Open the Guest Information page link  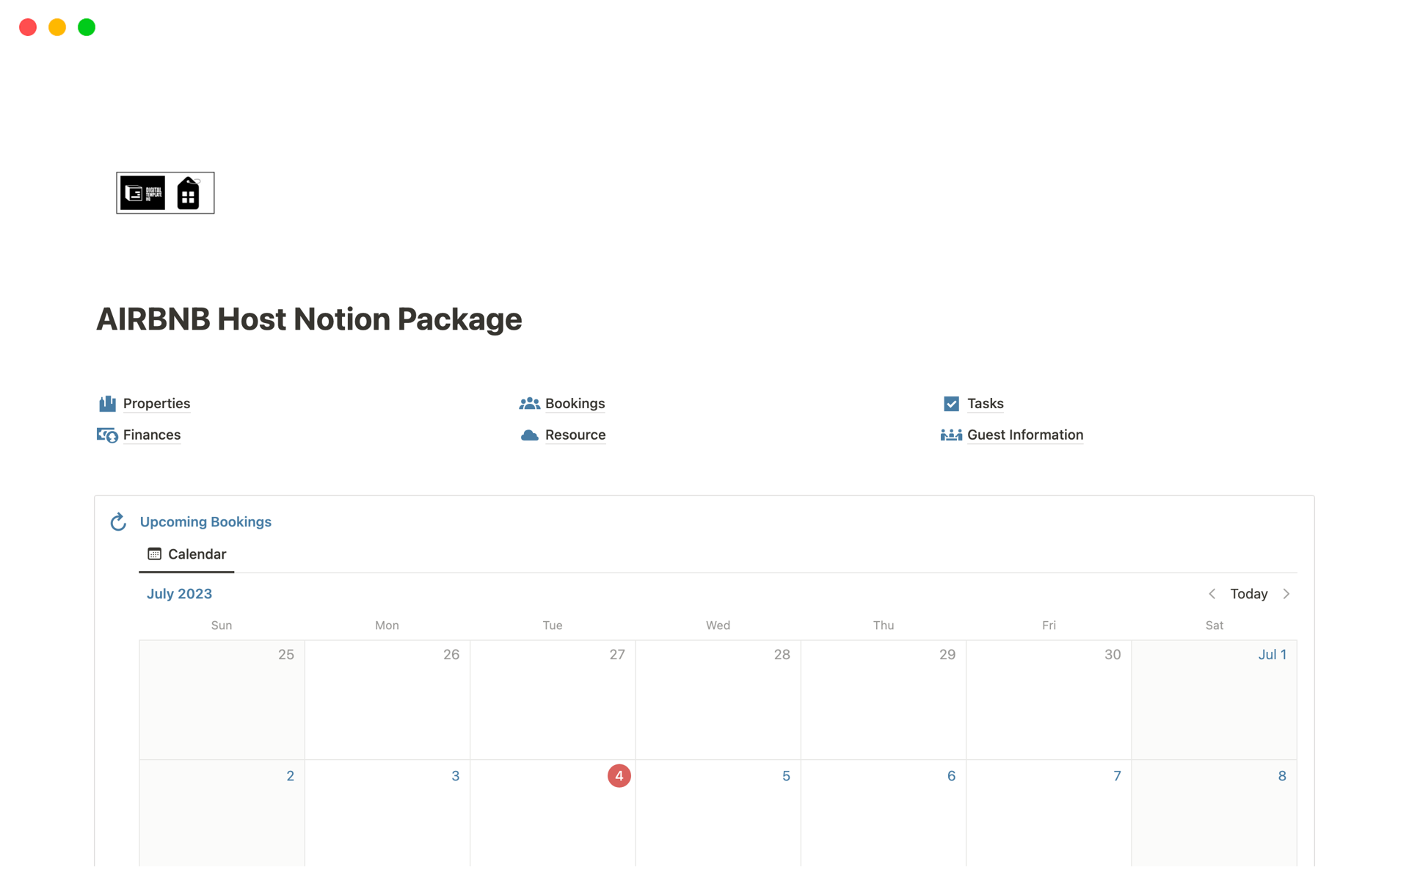[x=1024, y=435]
